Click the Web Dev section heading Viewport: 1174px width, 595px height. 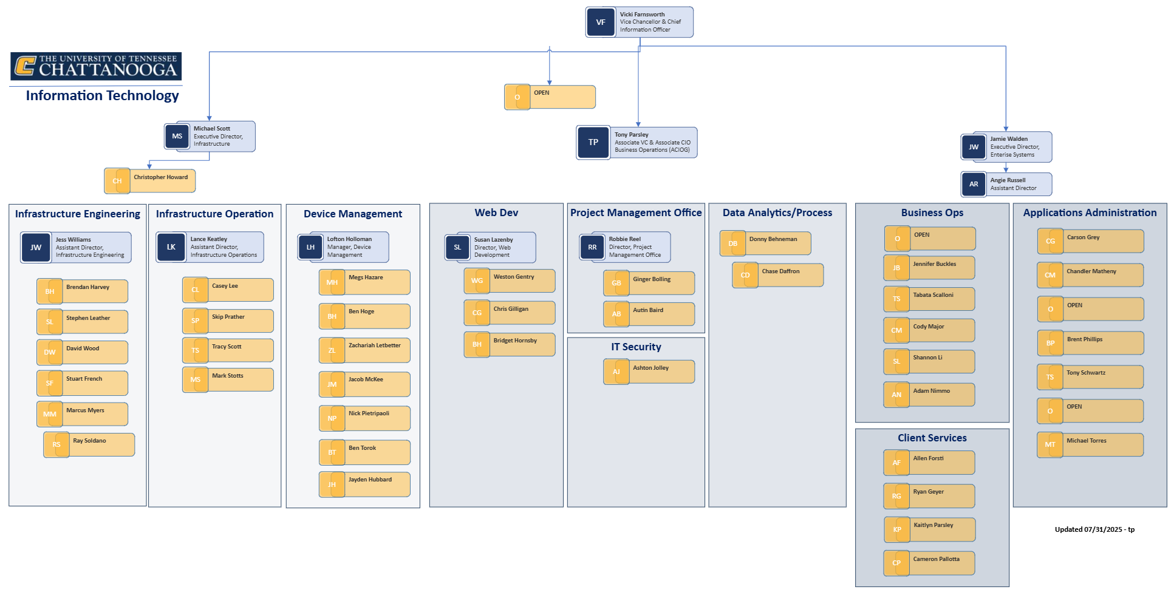pos(496,212)
